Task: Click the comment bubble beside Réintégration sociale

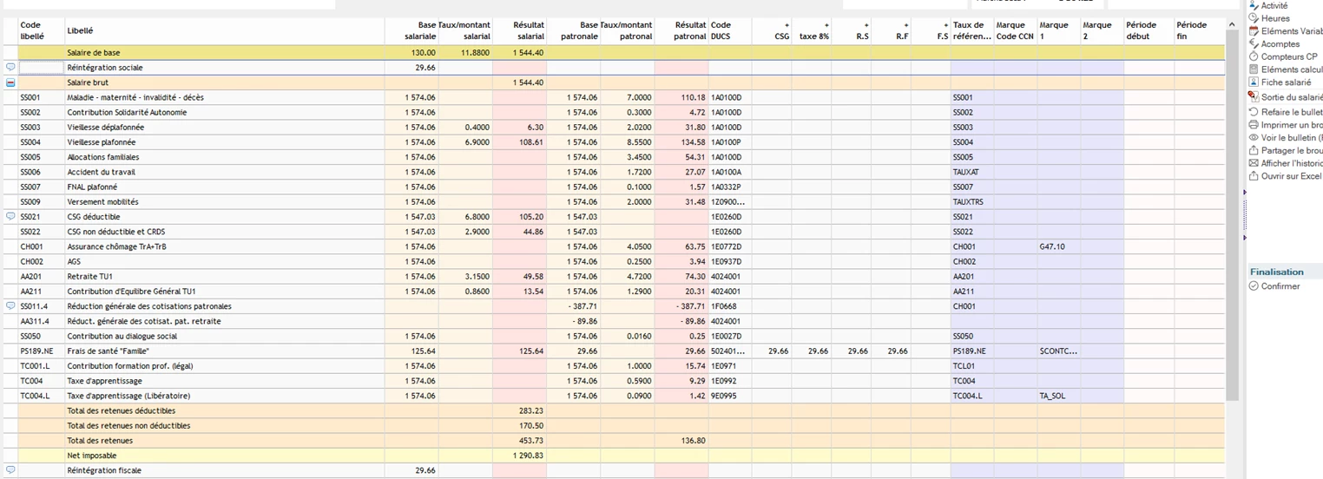Action: [10, 67]
